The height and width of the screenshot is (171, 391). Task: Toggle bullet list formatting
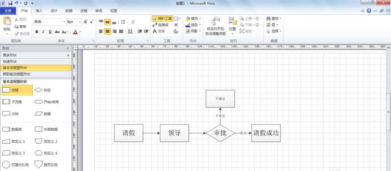click(123, 22)
